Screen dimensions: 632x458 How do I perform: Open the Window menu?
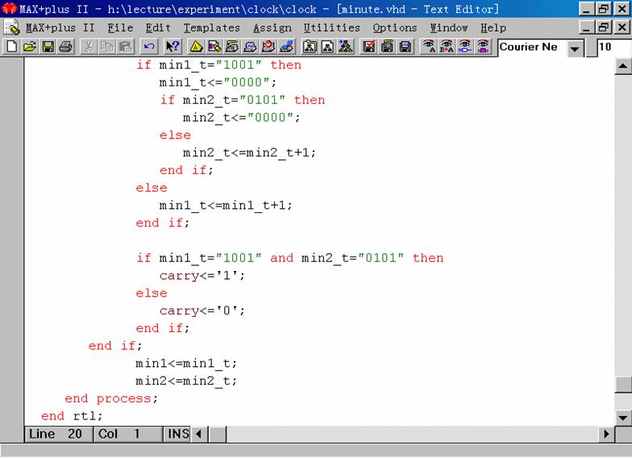pyautogui.click(x=448, y=27)
